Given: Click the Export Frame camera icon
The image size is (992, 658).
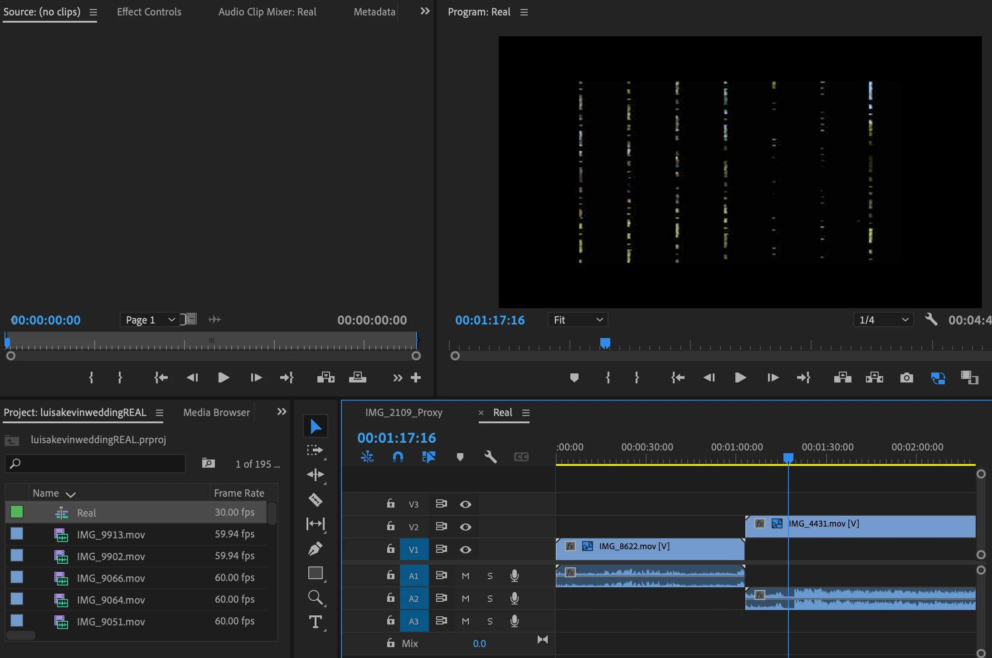Looking at the screenshot, I should [906, 377].
